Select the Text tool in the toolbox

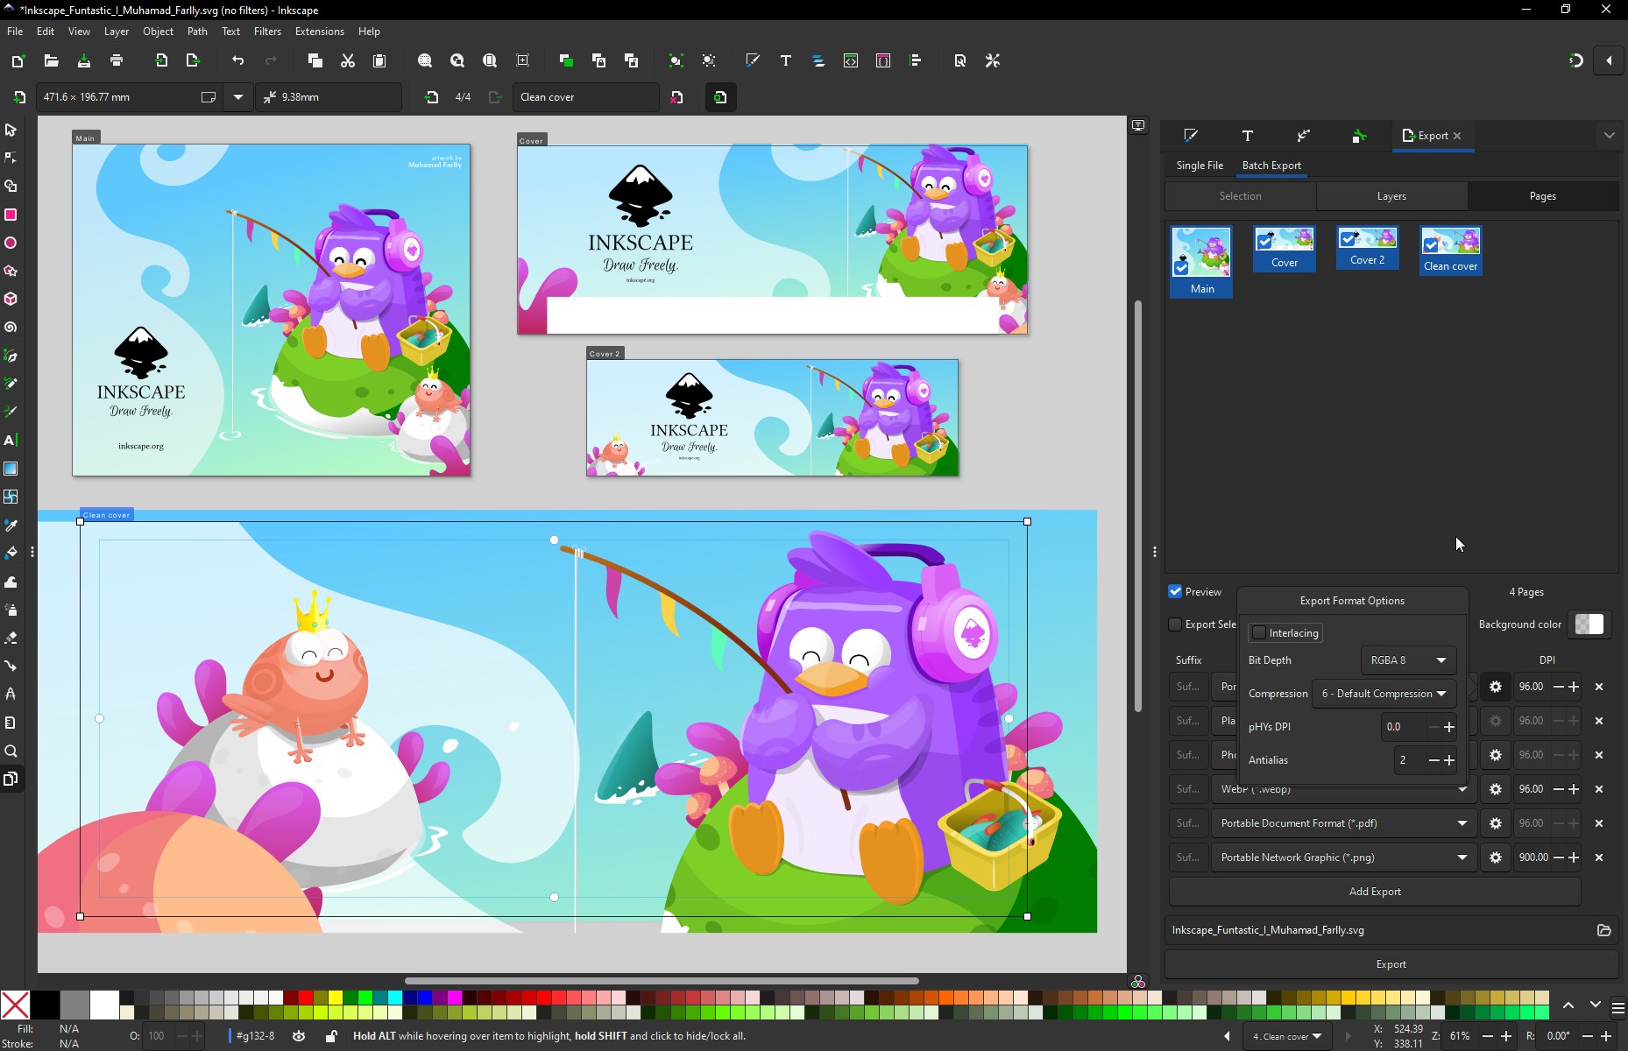11,441
